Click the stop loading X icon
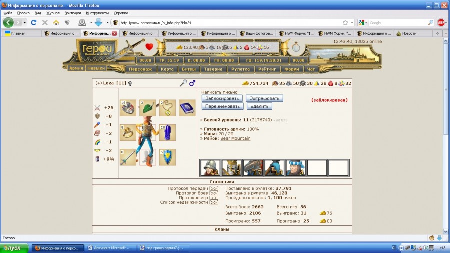The height and width of the screenshot is (253, 450). (x=45, y=22)
